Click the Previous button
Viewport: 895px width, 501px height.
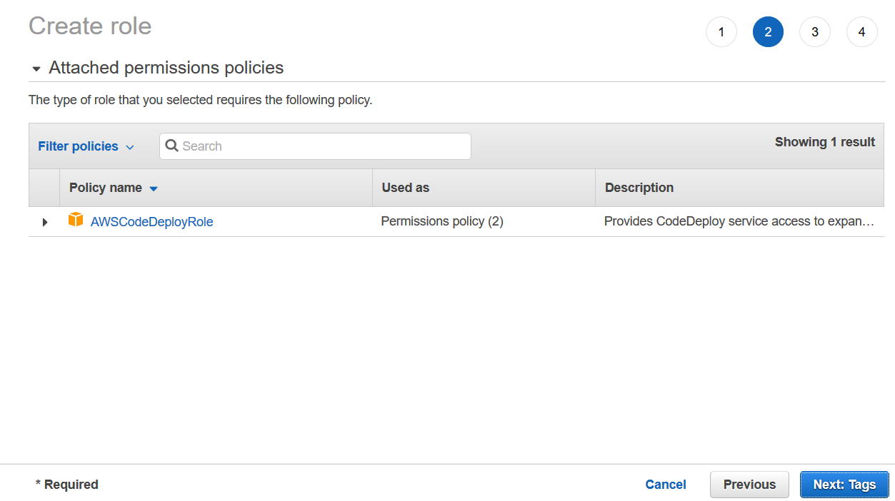pos(749,485)
